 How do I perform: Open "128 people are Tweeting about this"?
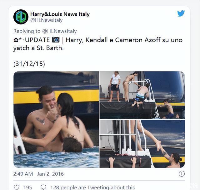click(x=92, y=187)
